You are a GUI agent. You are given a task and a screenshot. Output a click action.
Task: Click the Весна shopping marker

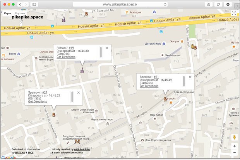click(19, 54)
